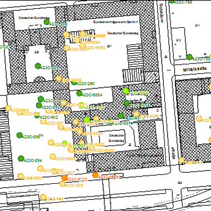211x211 pixels.
Task: Click the yellow marker 423C-908
Action: pyautogui.click(x=63, y=184)
